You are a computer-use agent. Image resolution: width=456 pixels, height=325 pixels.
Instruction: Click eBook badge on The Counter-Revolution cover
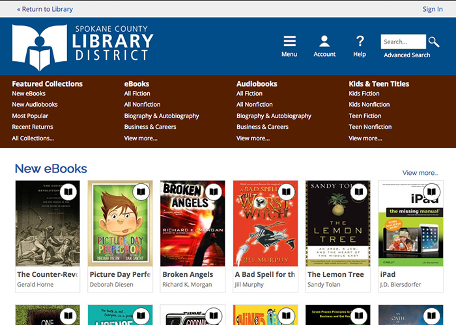point(68,192)
